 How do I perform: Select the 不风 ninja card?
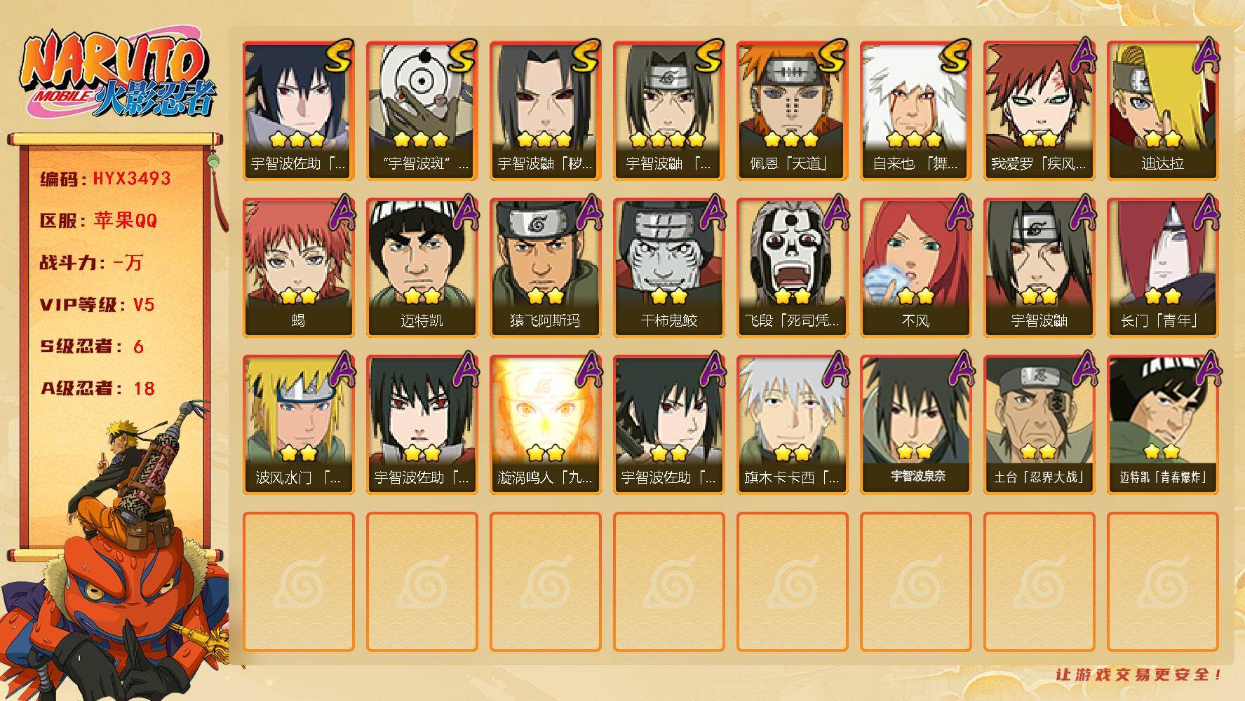915,268
